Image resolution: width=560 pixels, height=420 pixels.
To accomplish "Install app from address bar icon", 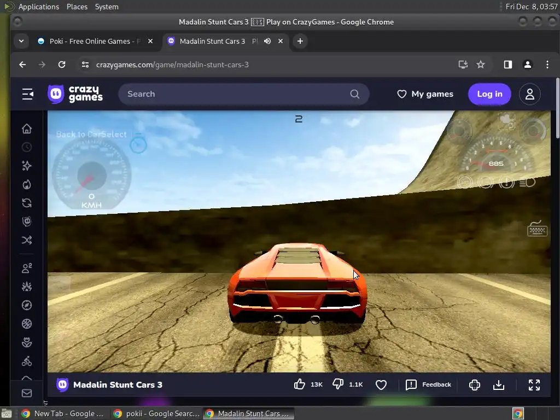I will pyautogui.click(x=463, y=65).
